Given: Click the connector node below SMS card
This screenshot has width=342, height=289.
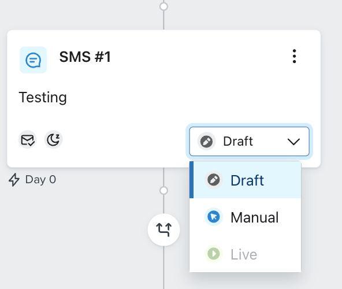Looking at the screenshot, I should click(x=164, y=191).
